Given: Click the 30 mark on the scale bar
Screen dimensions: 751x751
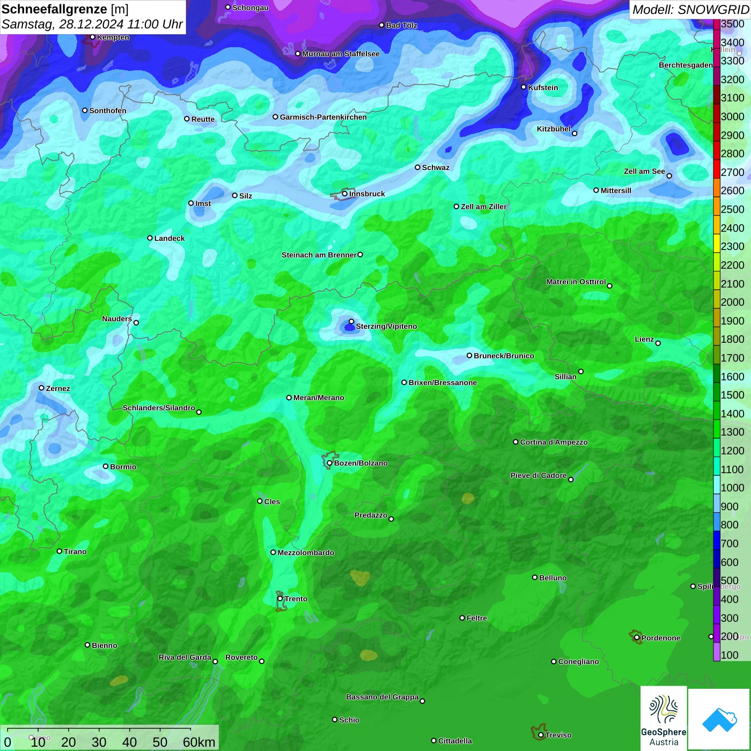Looking at the screenshot, I should tap(99, 742).
